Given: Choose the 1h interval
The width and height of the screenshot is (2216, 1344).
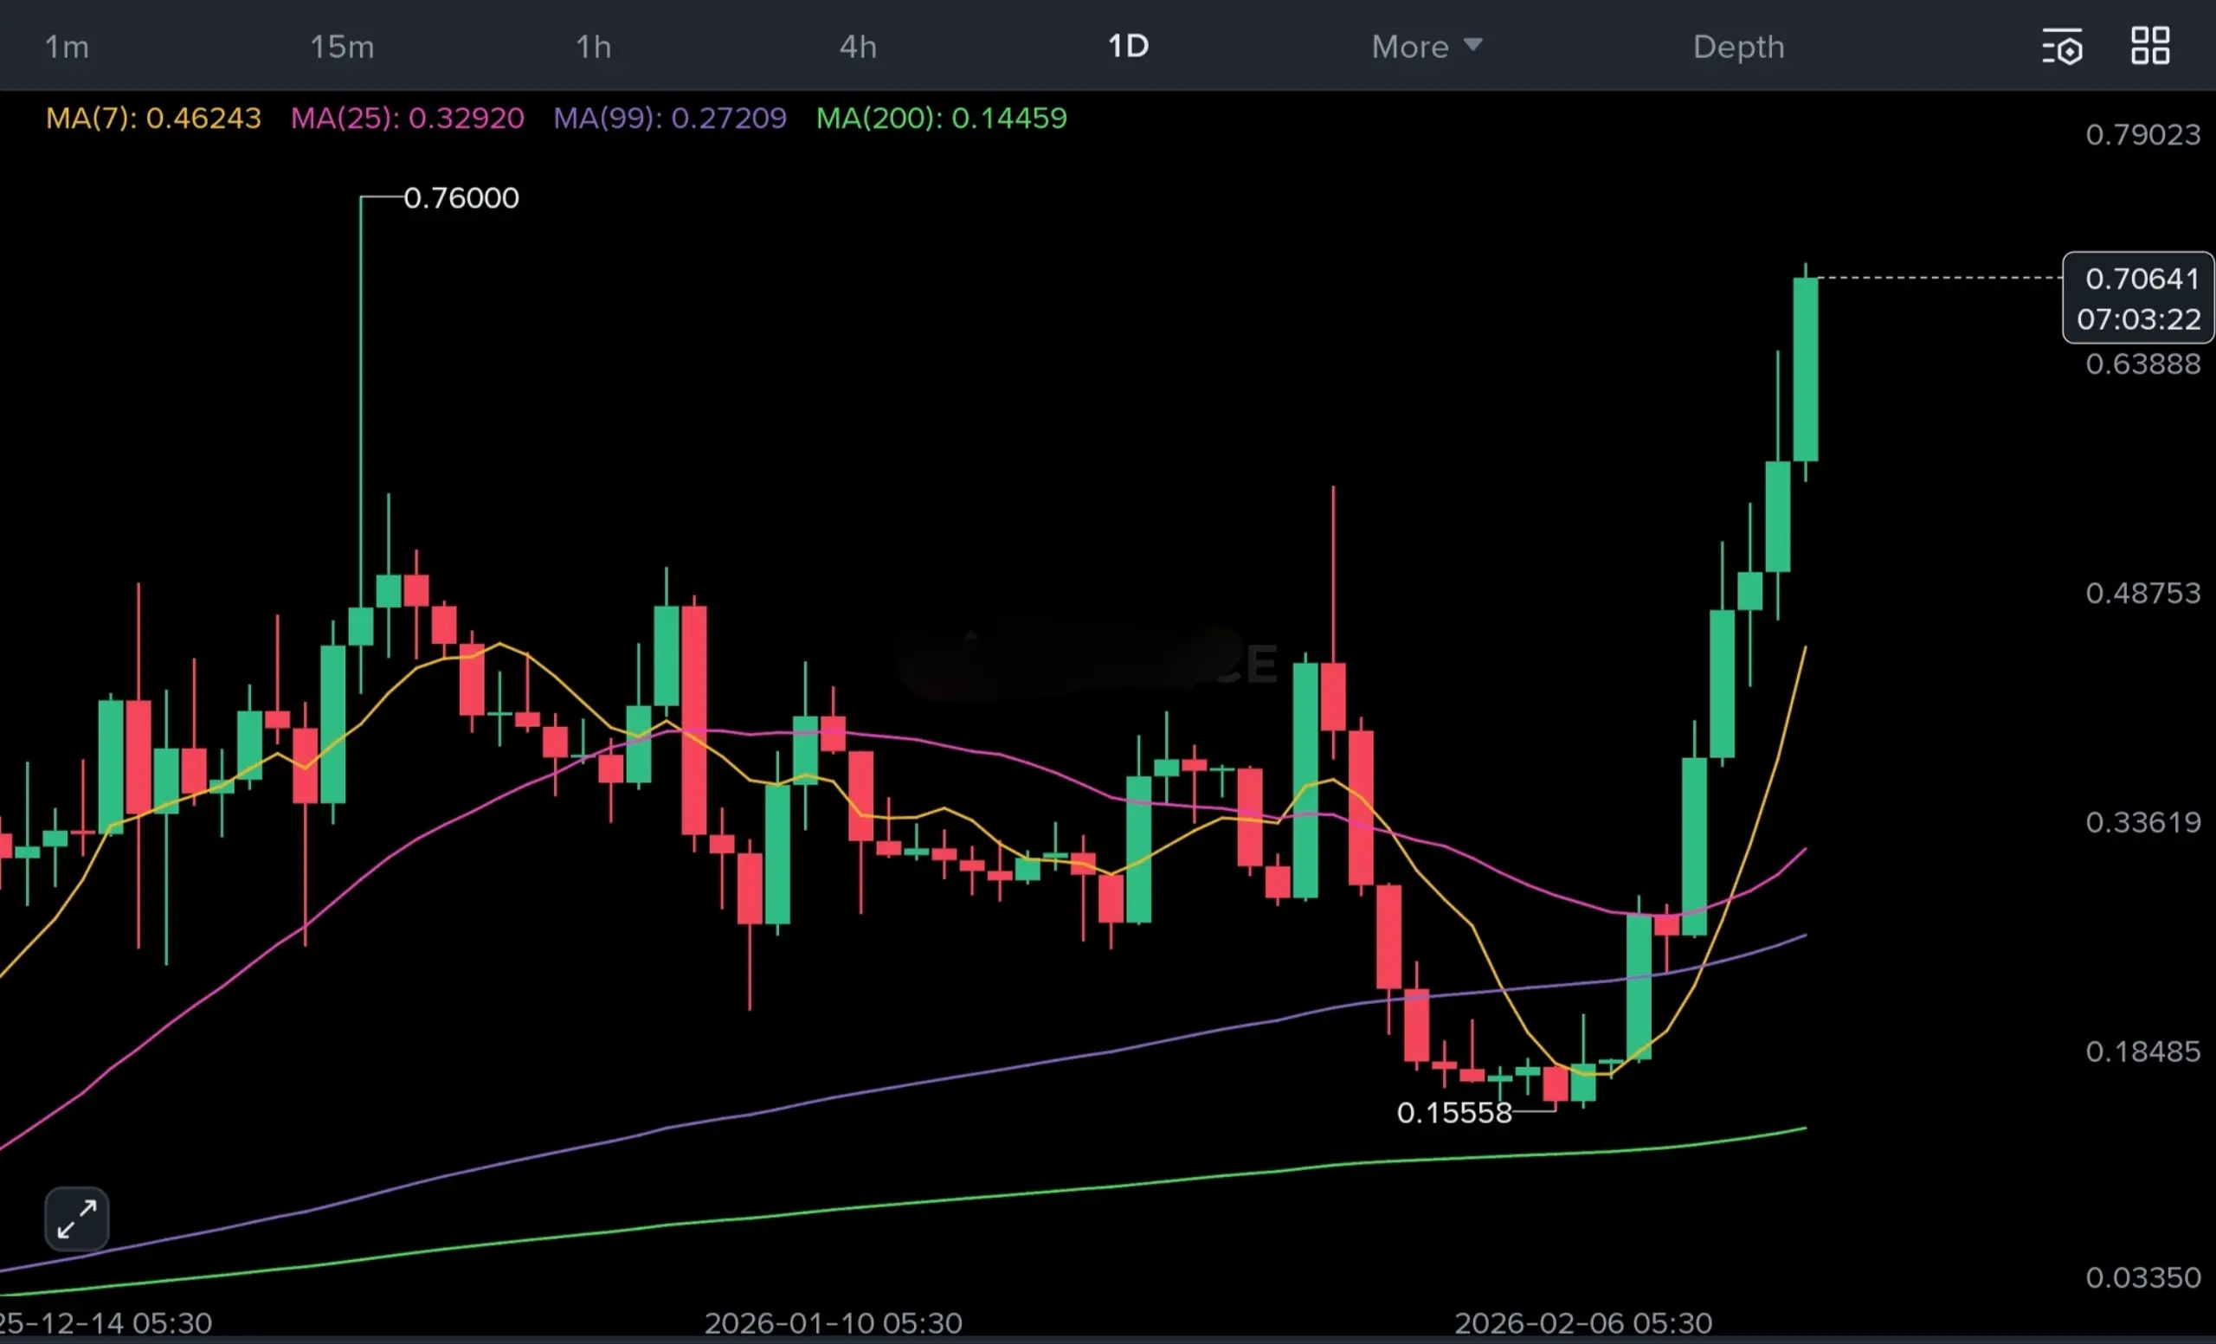Looking at the screenshot, I should click(594, 47).
